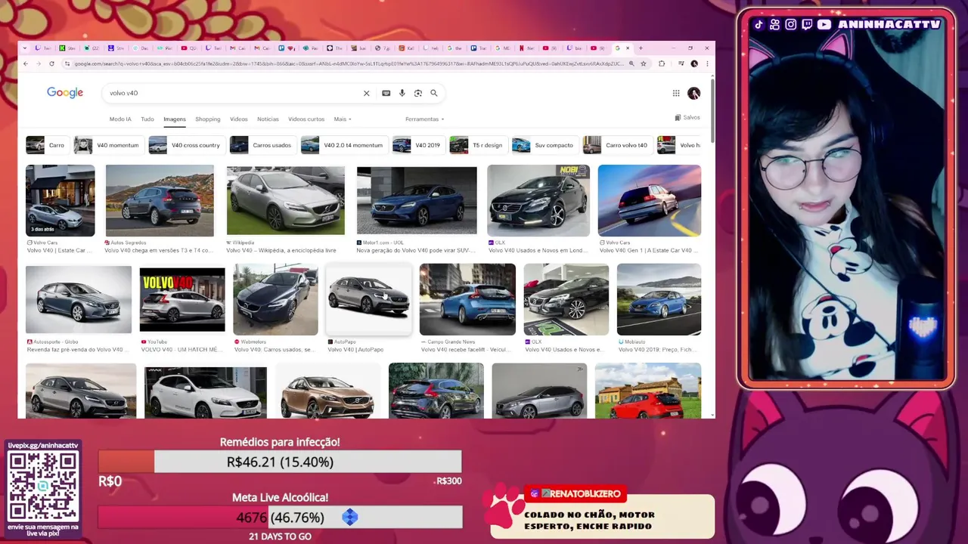Filter by the V40 2019 chip

click(x=417, y=145)
